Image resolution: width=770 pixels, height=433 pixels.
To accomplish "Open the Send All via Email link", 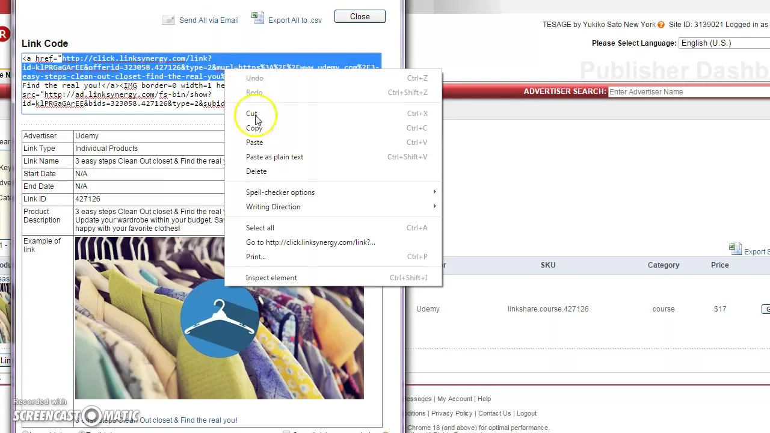I will pyautogui.click(x=209, y=20).
